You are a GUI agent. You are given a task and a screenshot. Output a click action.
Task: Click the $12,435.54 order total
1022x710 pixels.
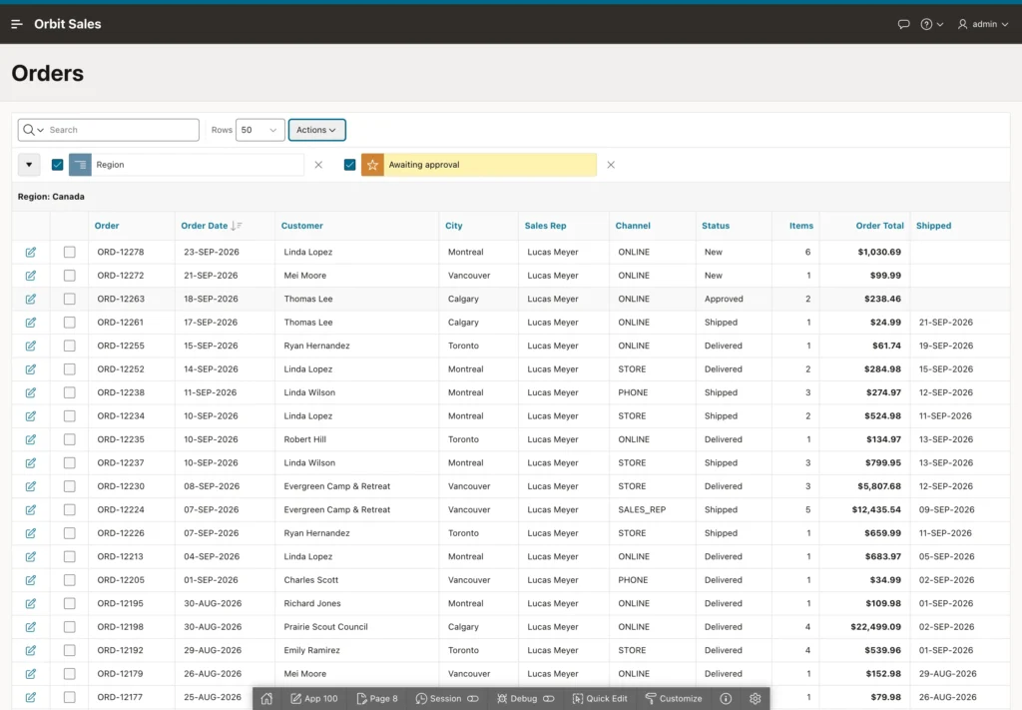click(x=876, y=510)
